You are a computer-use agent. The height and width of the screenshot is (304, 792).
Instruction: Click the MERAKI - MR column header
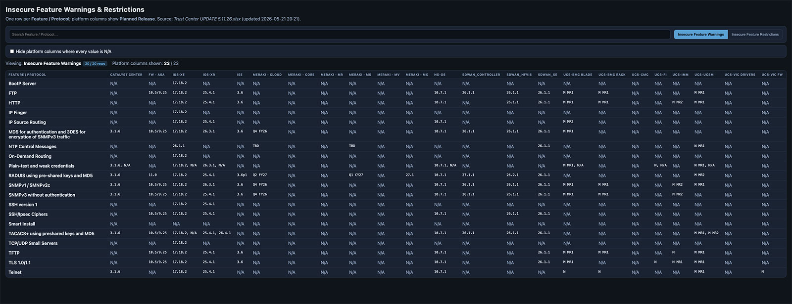pos(332,75)
